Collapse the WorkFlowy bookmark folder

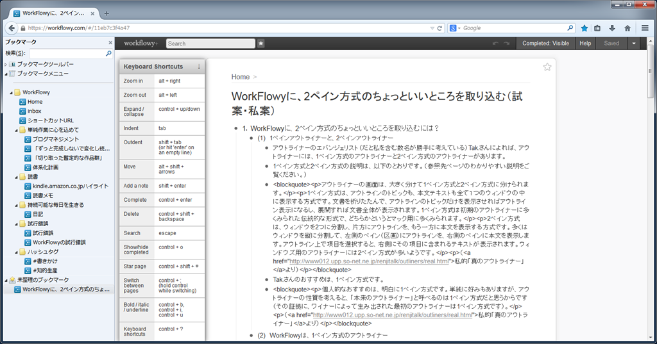point(11,92)
